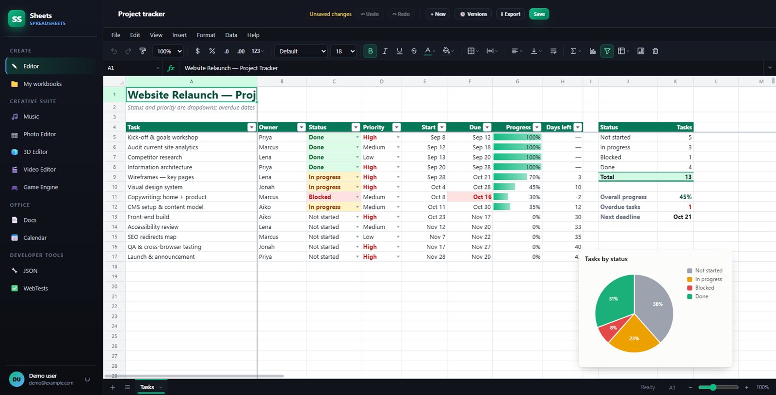This screenshot has width=776, height=395.
Task: Insert a chart using chart icon
Action: click(x=593, y=51)
